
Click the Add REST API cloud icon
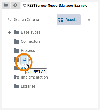tap(24, 60)
